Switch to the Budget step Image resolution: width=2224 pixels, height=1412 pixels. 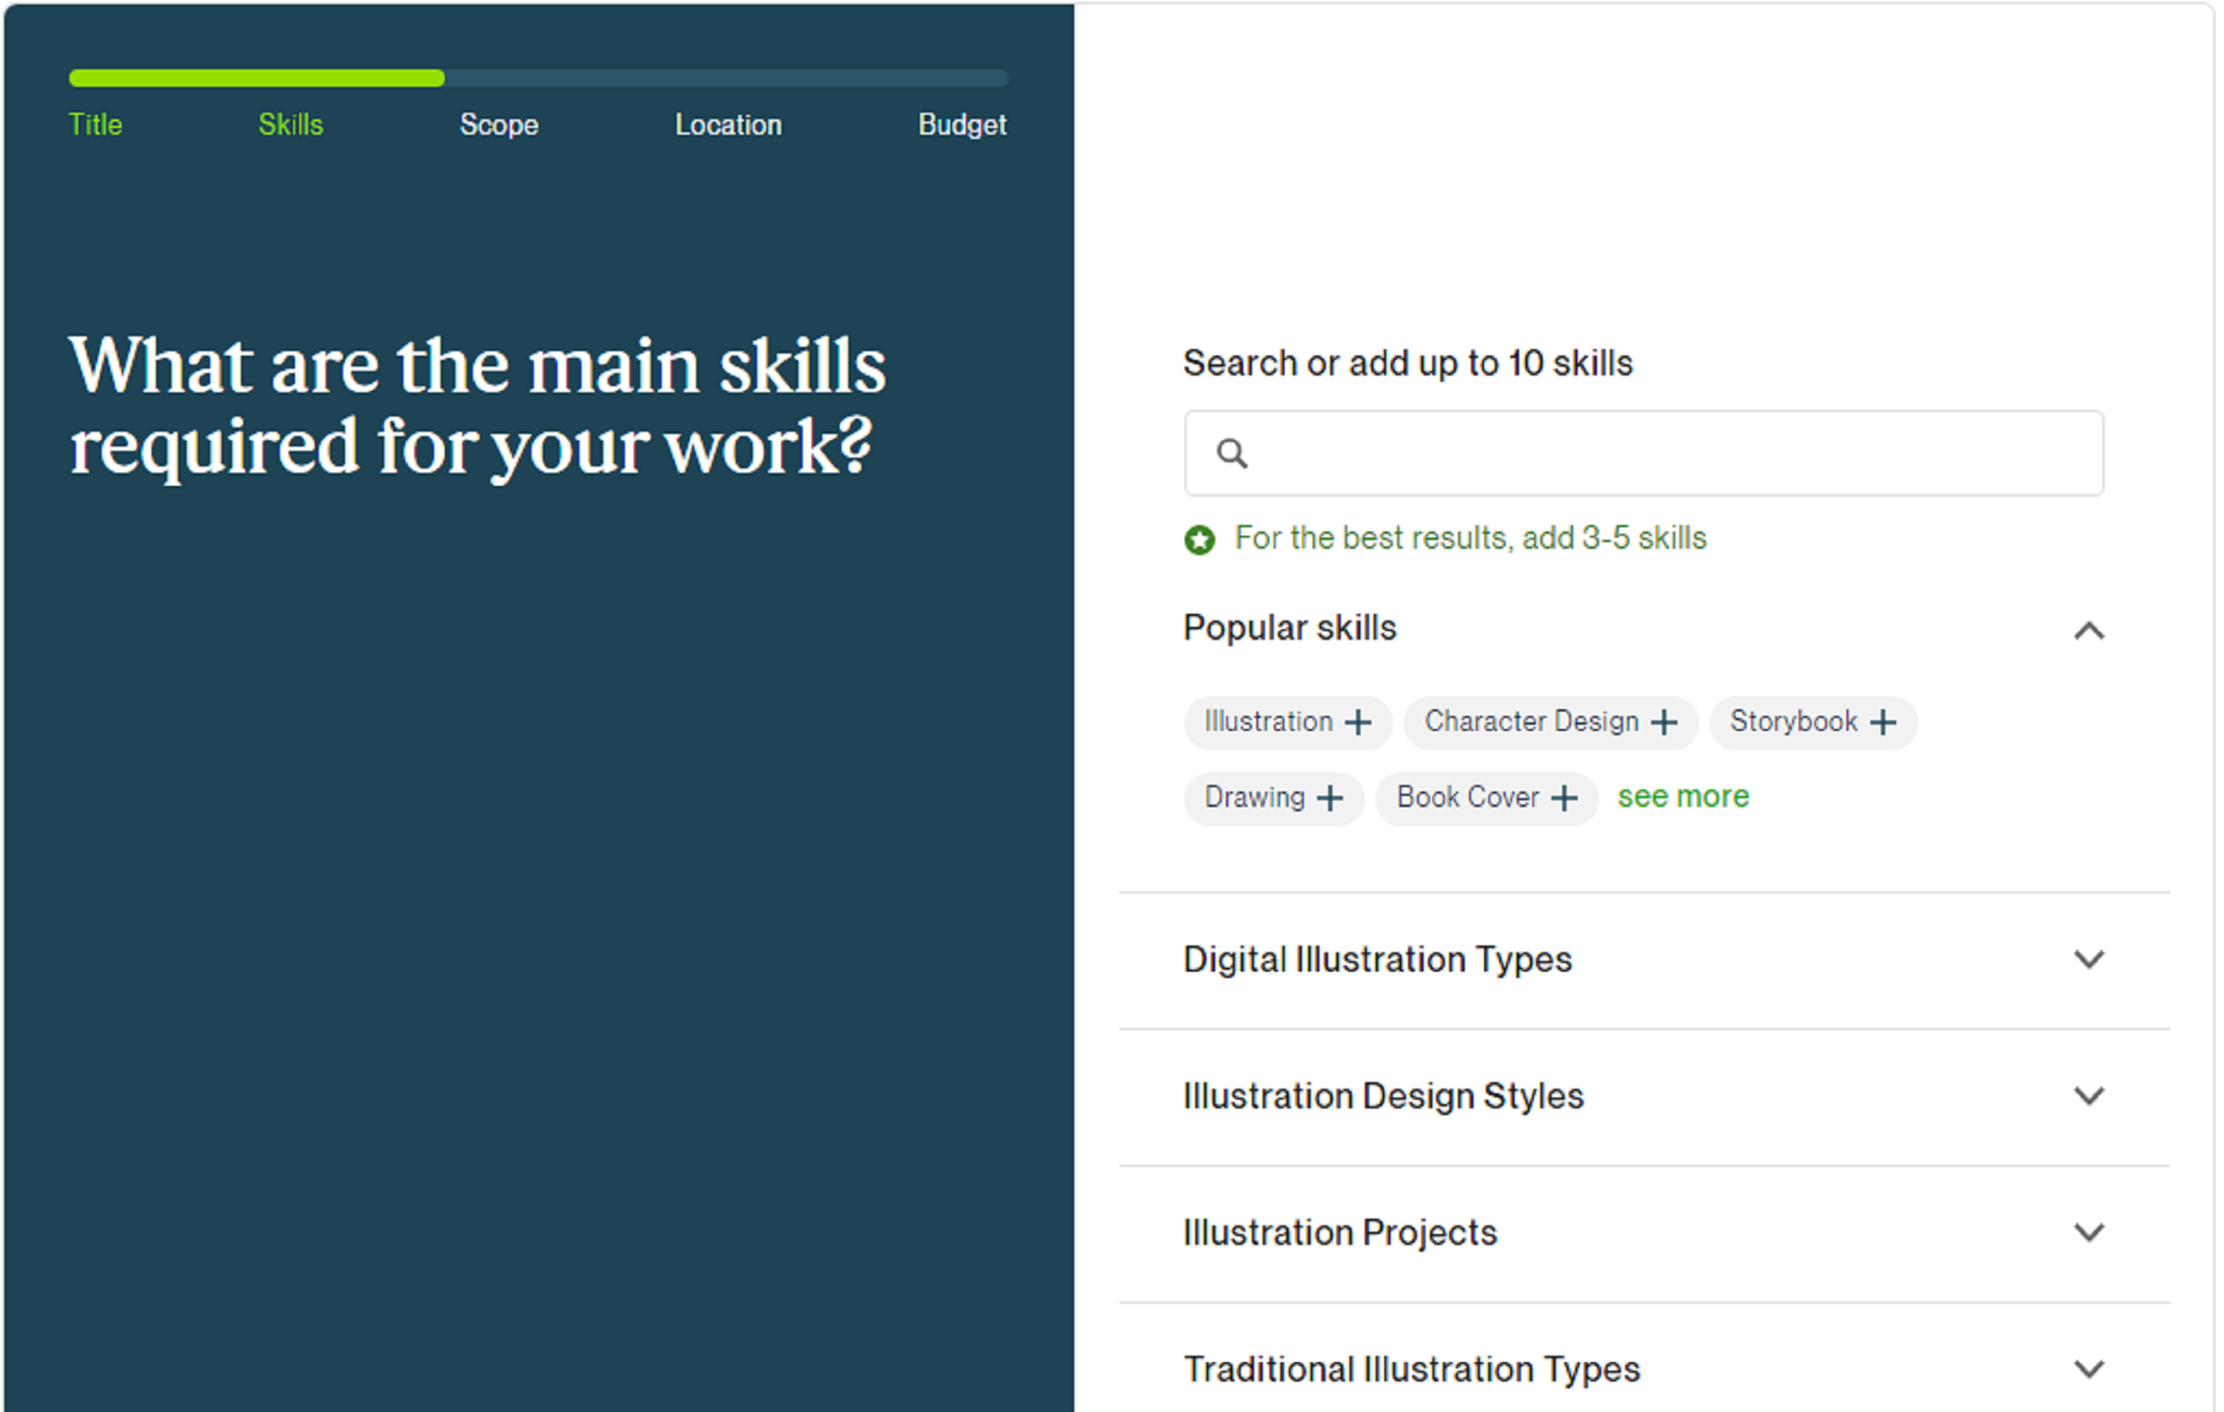point(961,124)
